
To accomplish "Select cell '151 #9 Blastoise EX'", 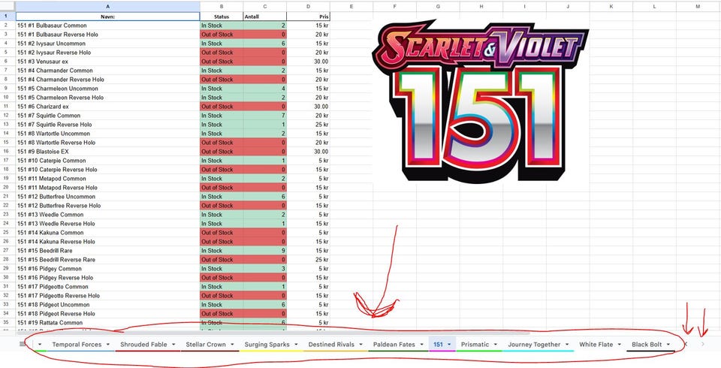I will [x=107, y=152].
